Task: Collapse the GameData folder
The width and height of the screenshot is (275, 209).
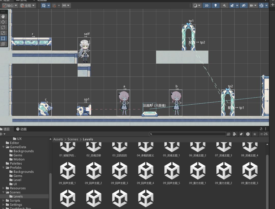Action: [3, 147]
